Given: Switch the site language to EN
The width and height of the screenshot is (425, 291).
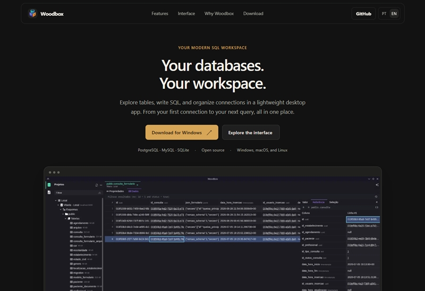Looking at the screenshot, I should (x=394, y=14).
